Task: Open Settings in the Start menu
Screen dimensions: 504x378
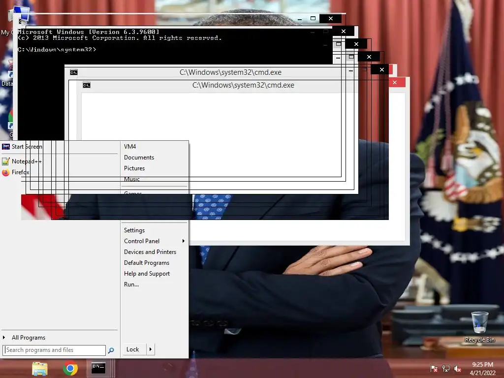Action: pyautogui.click(x=134, y=230)
